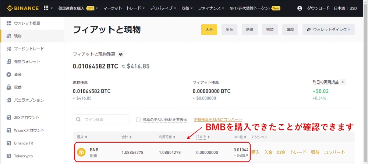Expand the apps grid dropdown arrow

[x=52, y=8]
